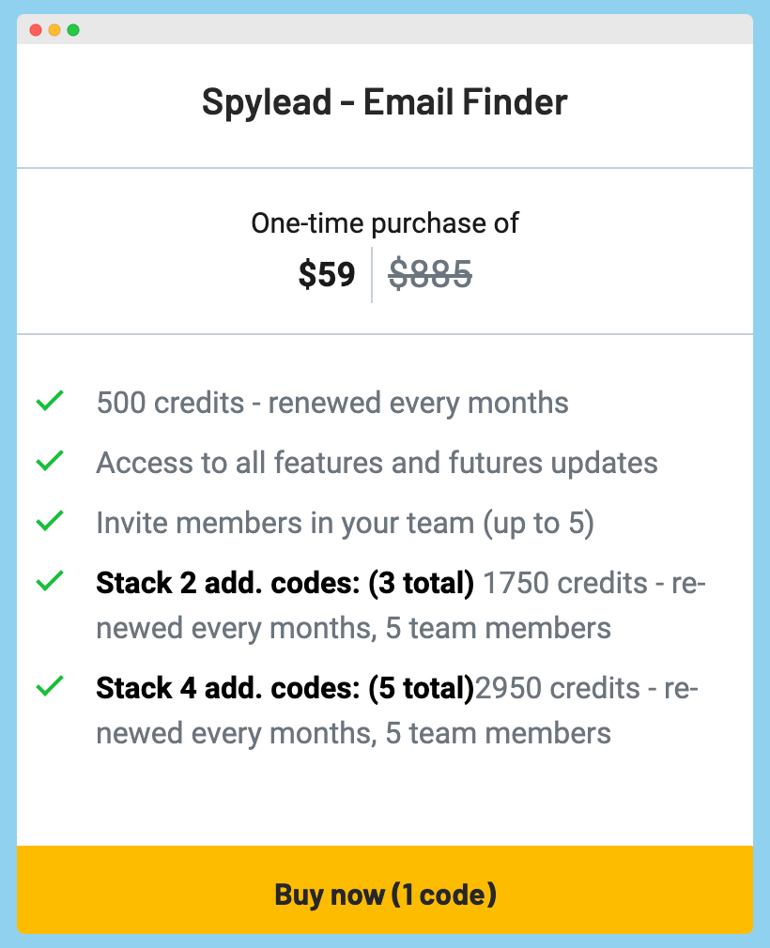The height and width of the screenshot is (948, 770).
Task: Click the checkmark beside Invite members
Action: [50, 521]
